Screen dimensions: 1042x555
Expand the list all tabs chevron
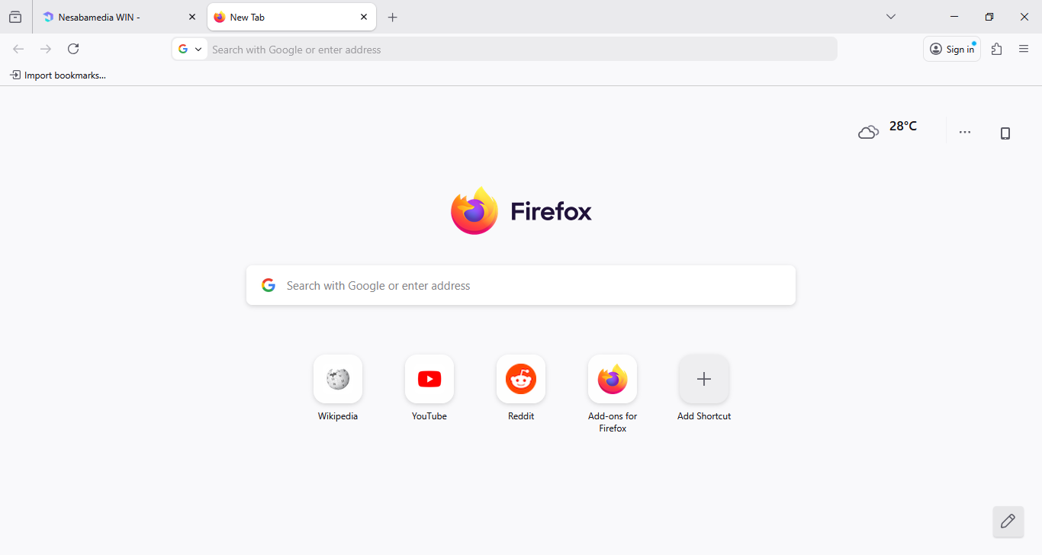tap(890, 17)
